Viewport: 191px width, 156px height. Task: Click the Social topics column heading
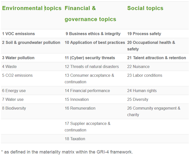tap(145, 8)
